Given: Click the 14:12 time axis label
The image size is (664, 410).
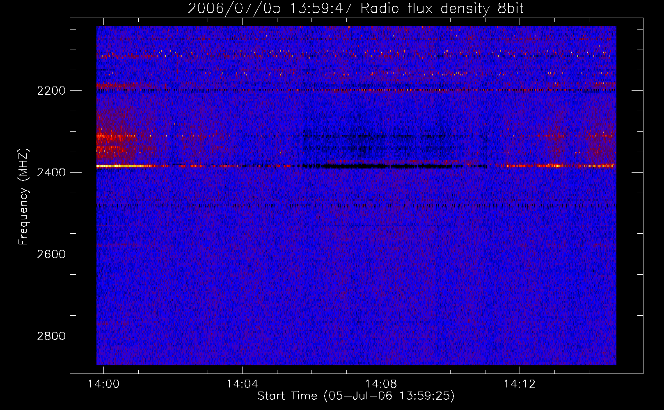Looking at the screenshot, I should (x=520, y=384).
